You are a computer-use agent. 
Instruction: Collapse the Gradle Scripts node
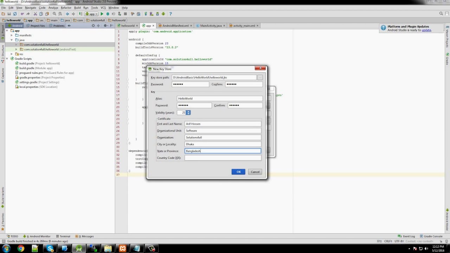coord(8,59)
